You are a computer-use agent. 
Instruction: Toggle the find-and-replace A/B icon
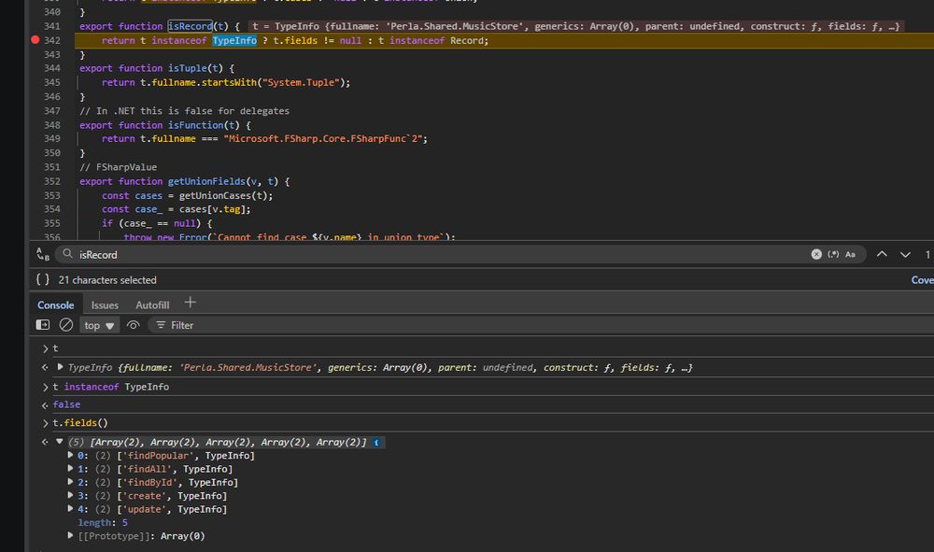pos(43,254)
